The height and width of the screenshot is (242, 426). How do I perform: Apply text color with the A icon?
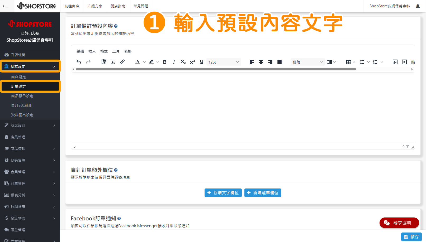point(138,62)
